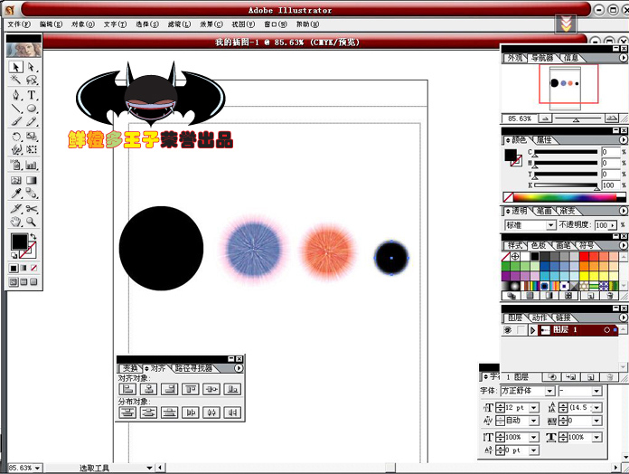Select the Selection arrow tool
Screen dimensions: 629x474
click(x=16, y=67)
